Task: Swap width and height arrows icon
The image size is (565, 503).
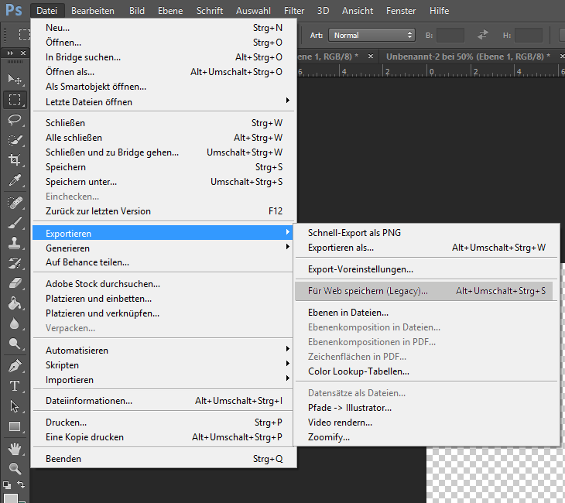Action: click(483, 35)
